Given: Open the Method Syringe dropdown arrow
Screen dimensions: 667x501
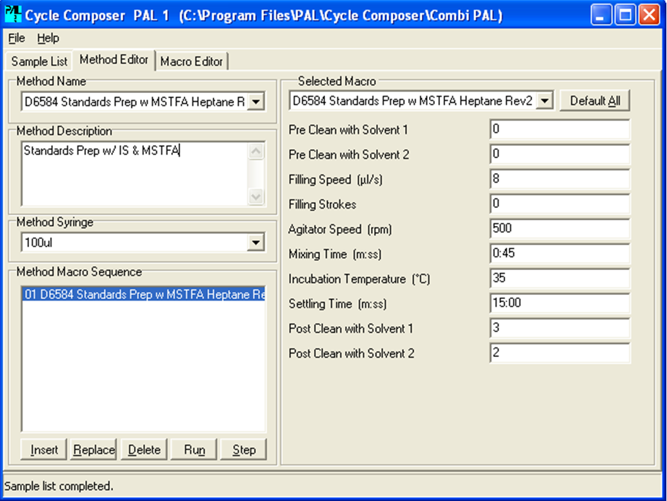Looking at the screenshot, I should point(255,243).
